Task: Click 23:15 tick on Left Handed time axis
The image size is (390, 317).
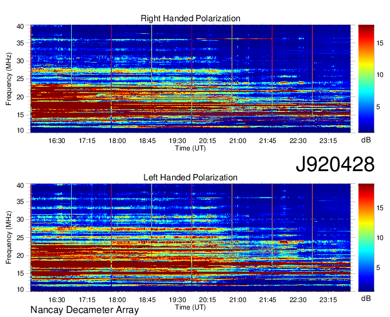Action: tap(328, 300)
